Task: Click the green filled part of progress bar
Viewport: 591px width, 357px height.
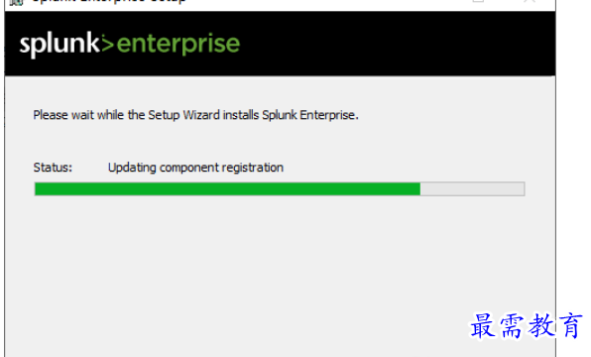Action: tap(227, 188)
